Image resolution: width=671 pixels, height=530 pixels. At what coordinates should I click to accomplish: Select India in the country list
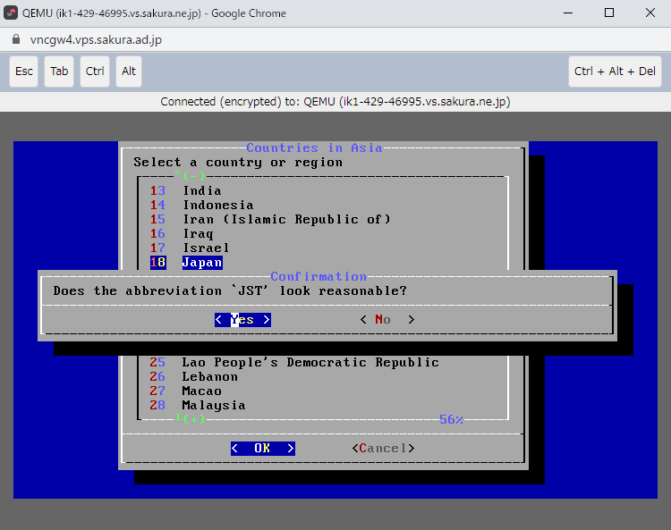(201, 191)
